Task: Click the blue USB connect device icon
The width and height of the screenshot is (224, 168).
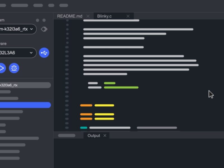Action: (44, 53)
